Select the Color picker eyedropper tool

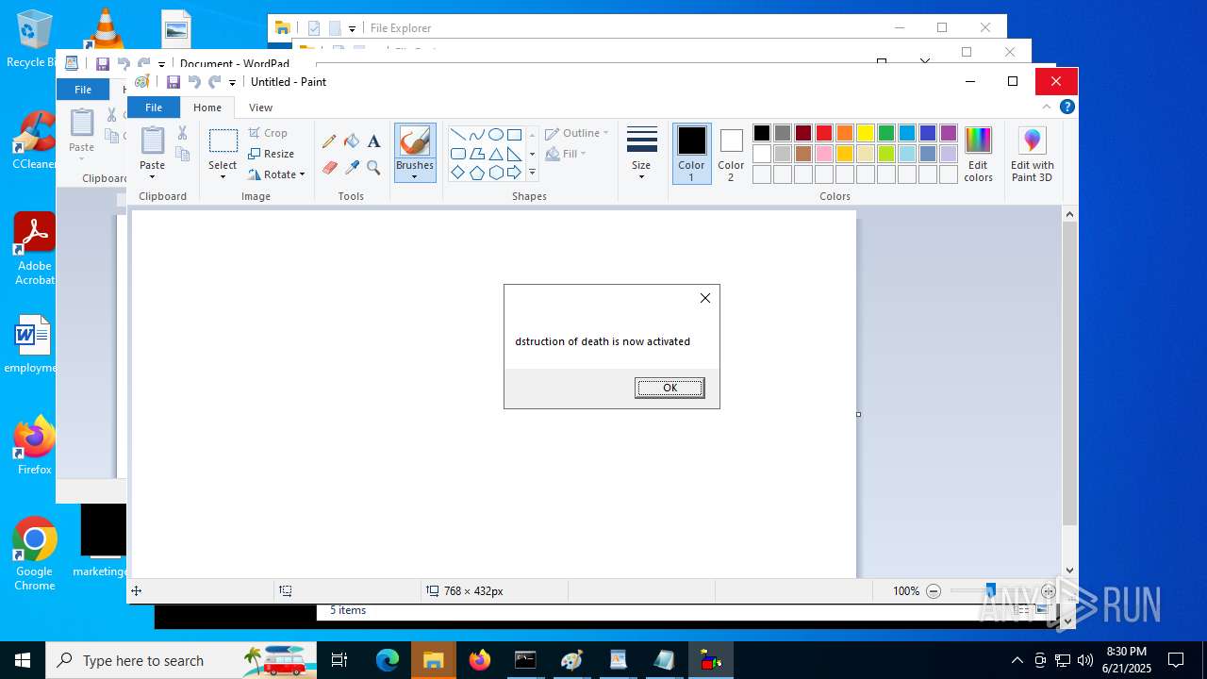352,168
